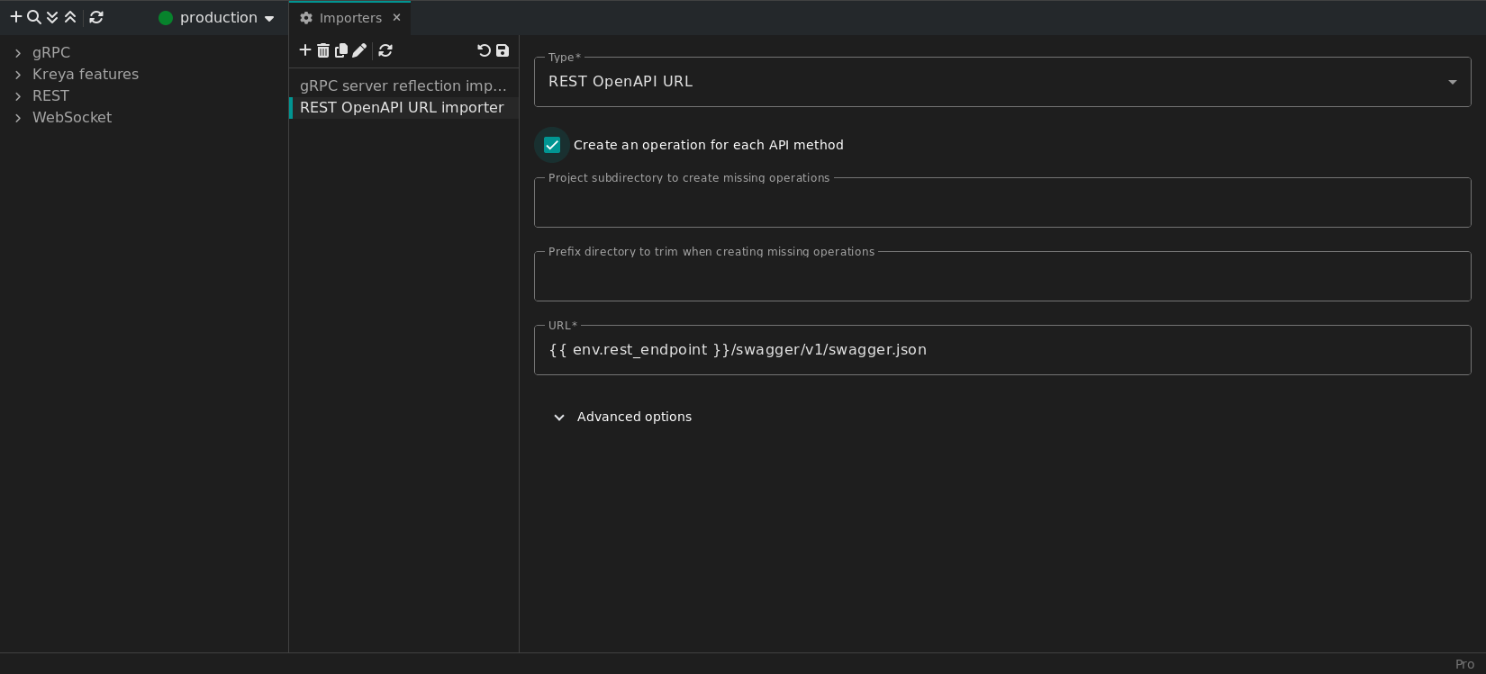Delete the selected importer with trash icon
This screenshot has width=1486, height=674.
[x=323, y=50]
